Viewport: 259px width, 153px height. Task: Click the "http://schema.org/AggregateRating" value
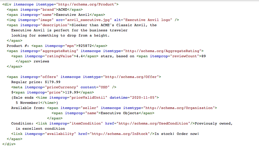(x=162, y=51)
